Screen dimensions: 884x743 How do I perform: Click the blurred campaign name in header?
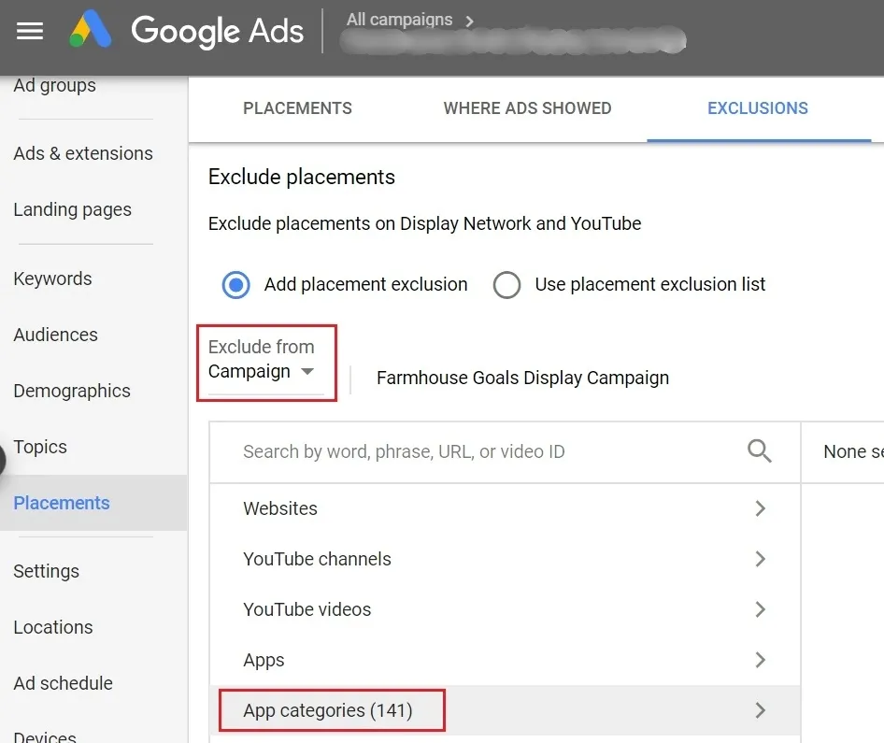pyautogui.click(x=513, y=40)
